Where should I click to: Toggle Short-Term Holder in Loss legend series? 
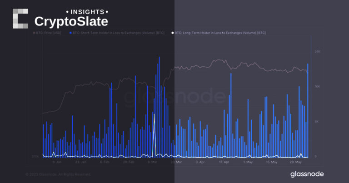118,33
